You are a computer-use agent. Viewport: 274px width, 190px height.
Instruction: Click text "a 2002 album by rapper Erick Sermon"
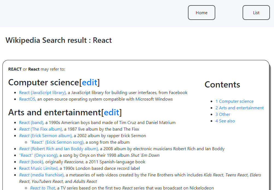(x=110, y=135)
